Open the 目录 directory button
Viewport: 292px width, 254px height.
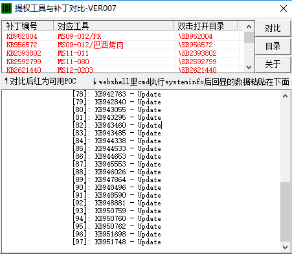[x=273, y=46]
